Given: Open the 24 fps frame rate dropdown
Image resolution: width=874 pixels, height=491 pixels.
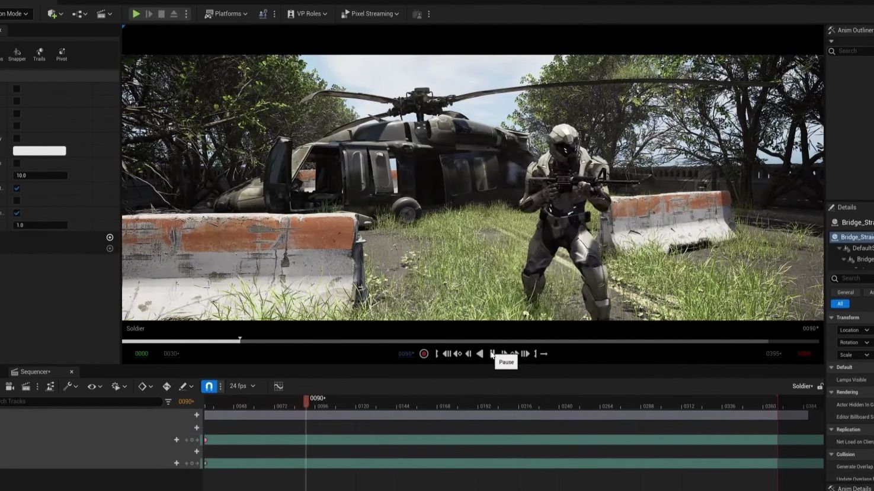Looking at the screenshot, I should 242,386.
